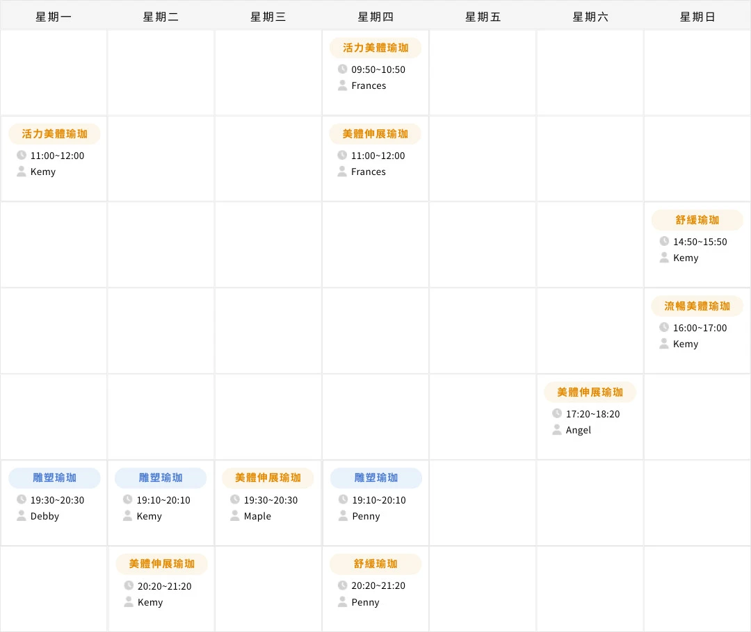The width and height of the screenshot is (751, 632).
Task: Select the 16:00~17:00 time text
Action: 700,329
